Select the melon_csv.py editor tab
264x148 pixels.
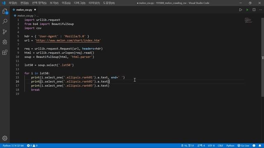(x=24, y=10)
